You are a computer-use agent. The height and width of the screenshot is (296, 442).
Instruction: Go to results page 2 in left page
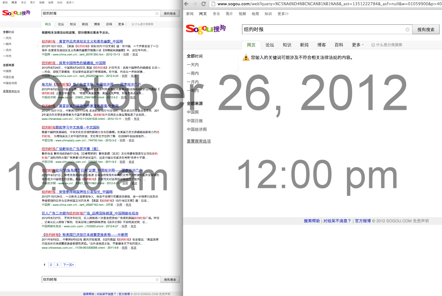tap(51, 265)
